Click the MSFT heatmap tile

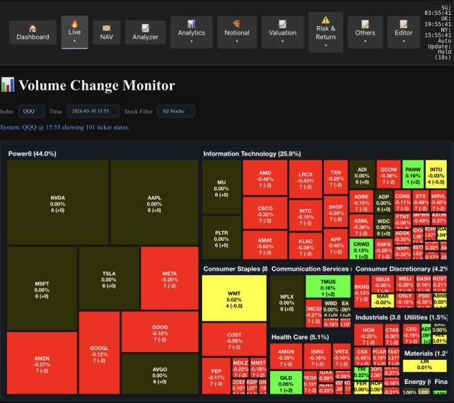click(x=42, y=288)
